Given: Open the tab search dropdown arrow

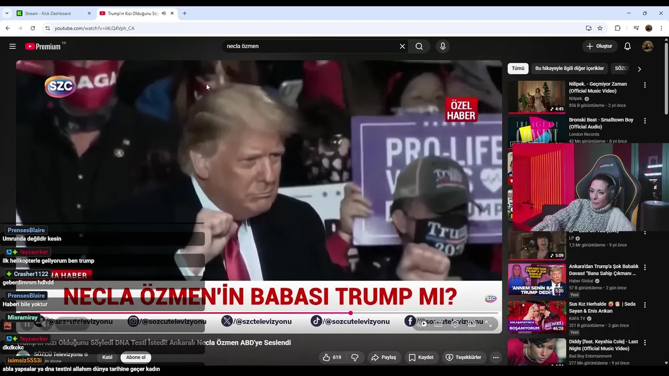Looking at the screenshot, I should [x=7, y=13].
